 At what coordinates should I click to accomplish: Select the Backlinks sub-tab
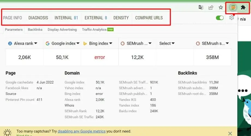coord(35,30)
